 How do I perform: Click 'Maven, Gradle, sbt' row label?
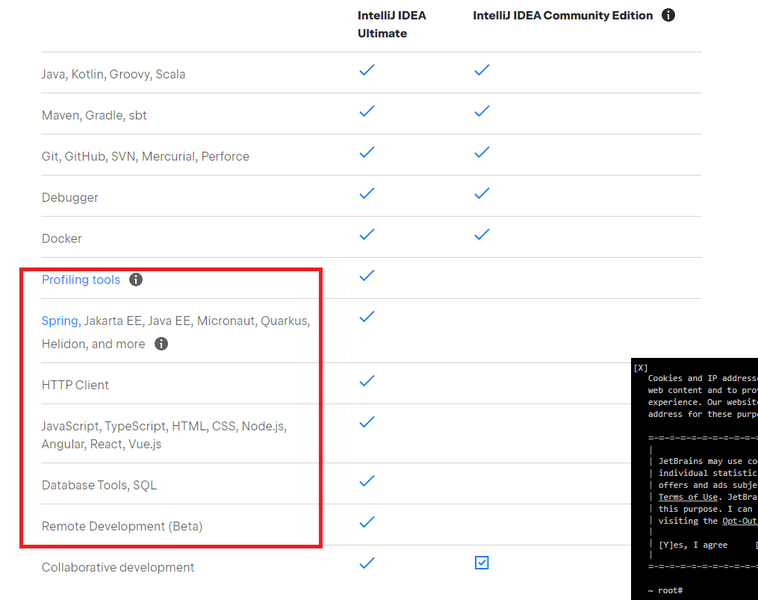(x=94, y=116)
